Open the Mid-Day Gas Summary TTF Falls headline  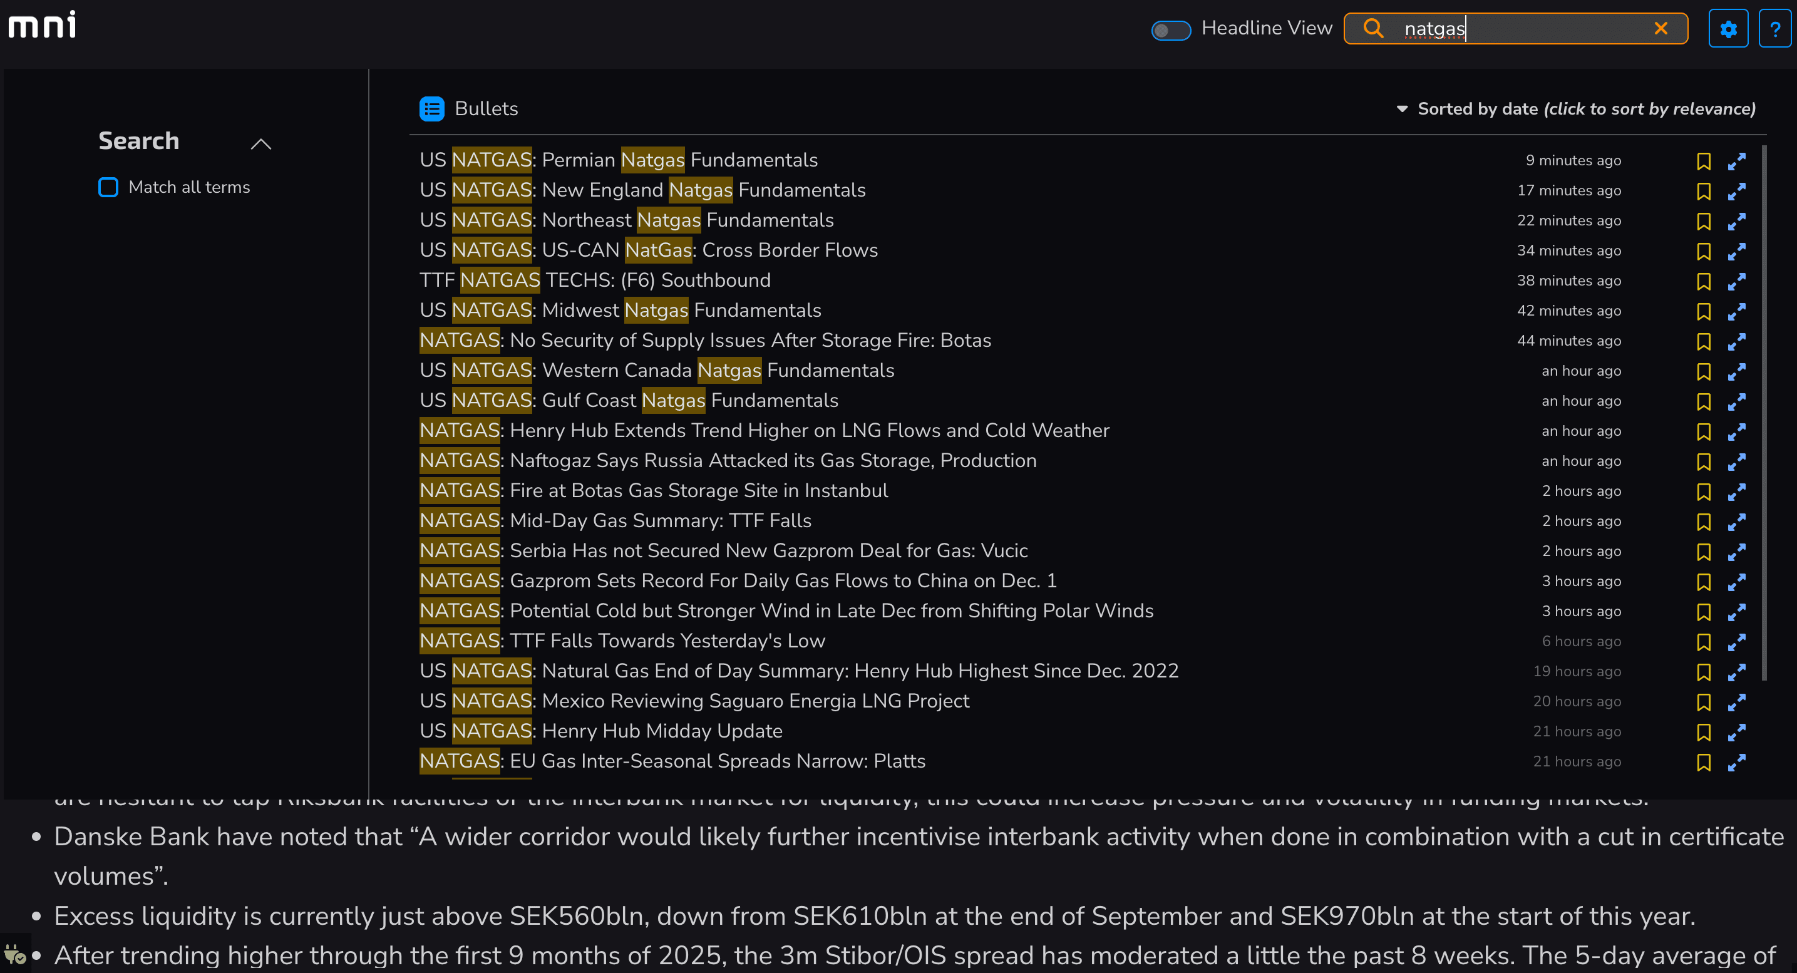click(615, 520)
